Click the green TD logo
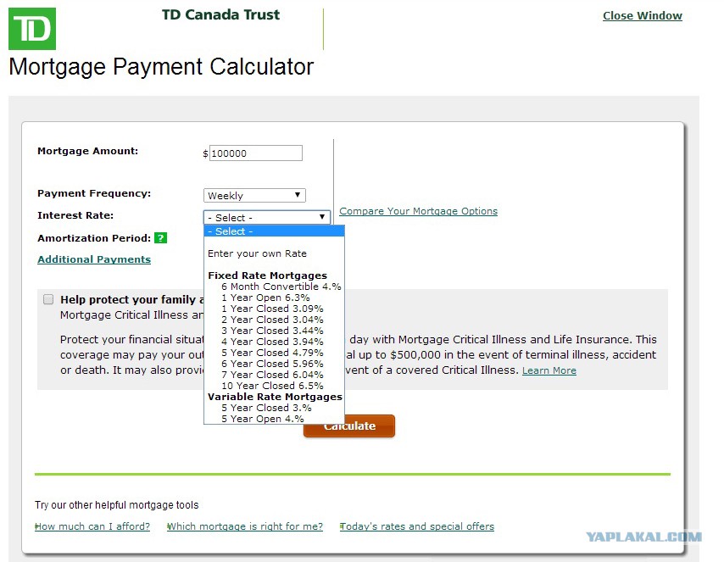This screenshot has height=562, width=724. (32, 29)
